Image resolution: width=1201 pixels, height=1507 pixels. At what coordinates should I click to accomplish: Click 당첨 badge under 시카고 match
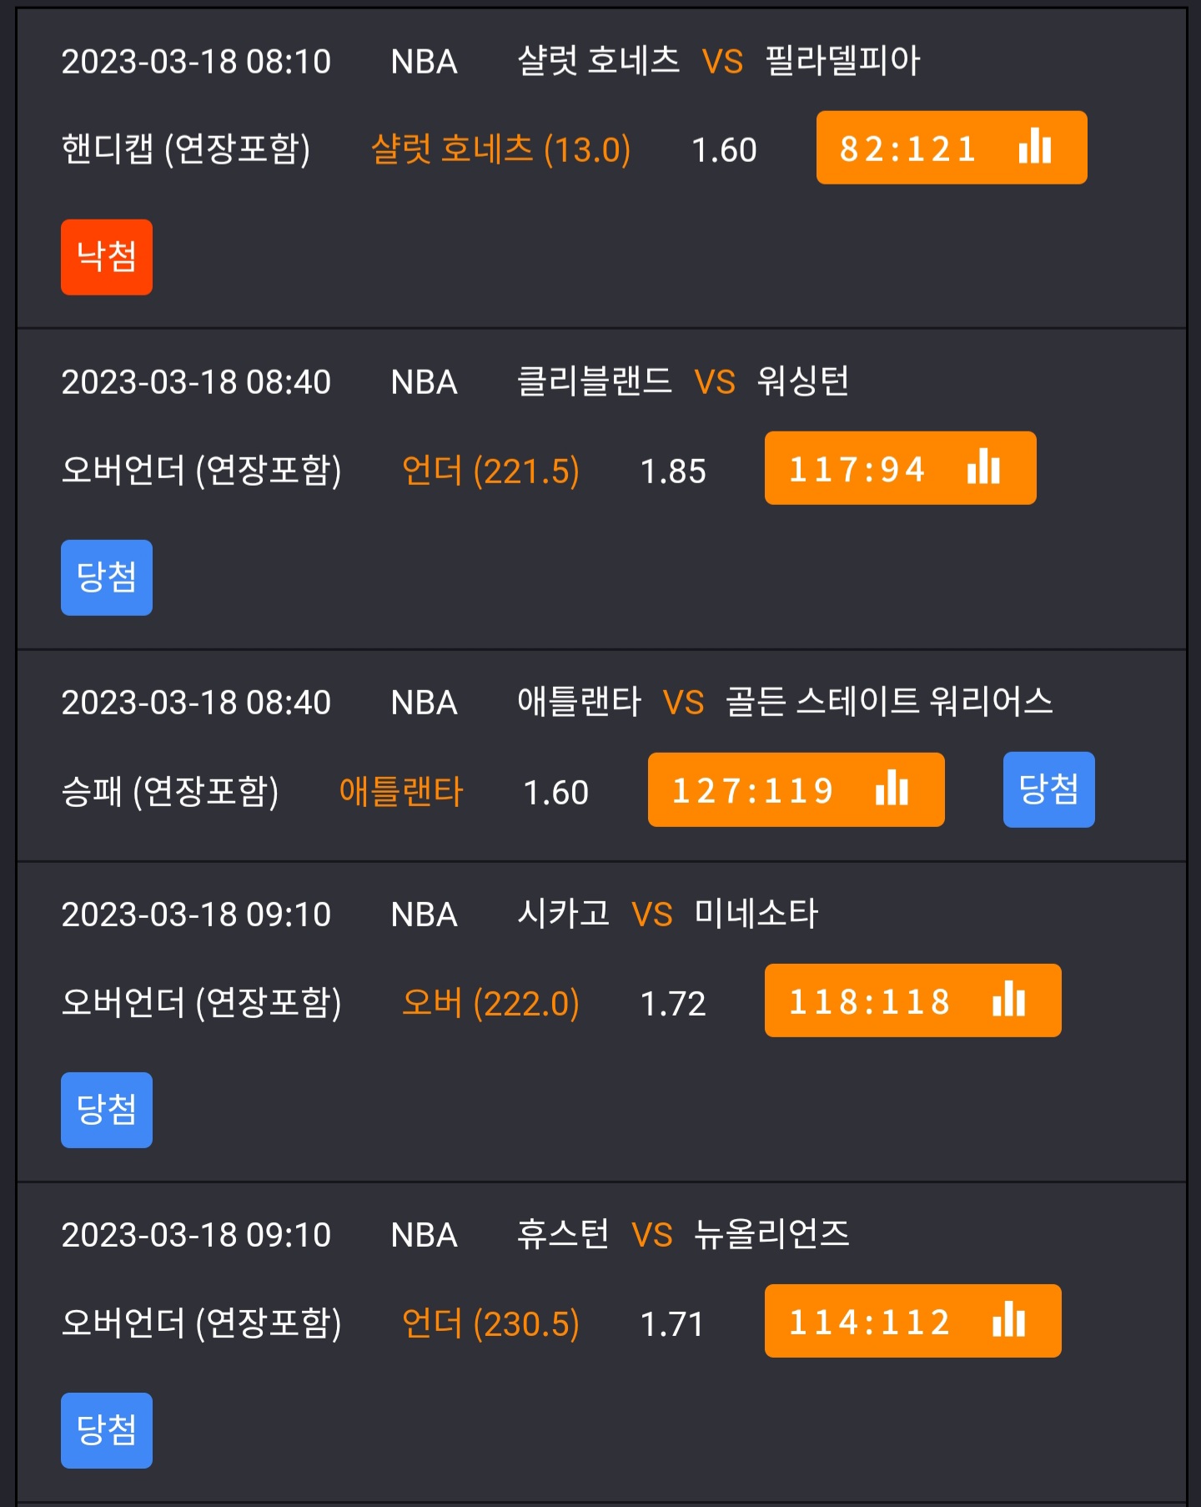point(107,1110)
